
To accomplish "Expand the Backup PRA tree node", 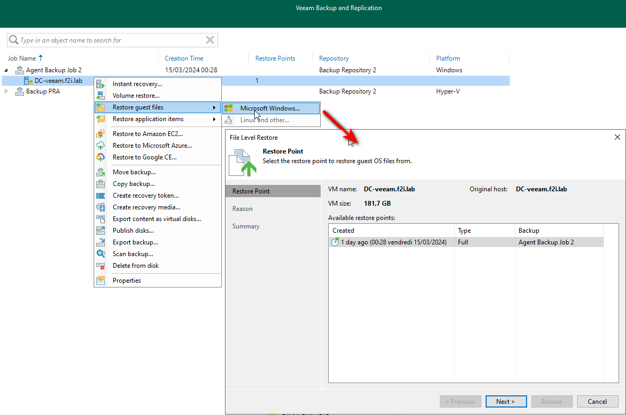I will [6, 91].
